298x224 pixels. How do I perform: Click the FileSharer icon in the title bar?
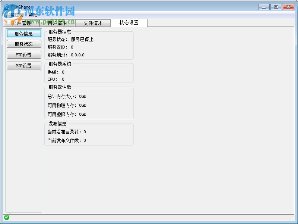click(7, 6)
